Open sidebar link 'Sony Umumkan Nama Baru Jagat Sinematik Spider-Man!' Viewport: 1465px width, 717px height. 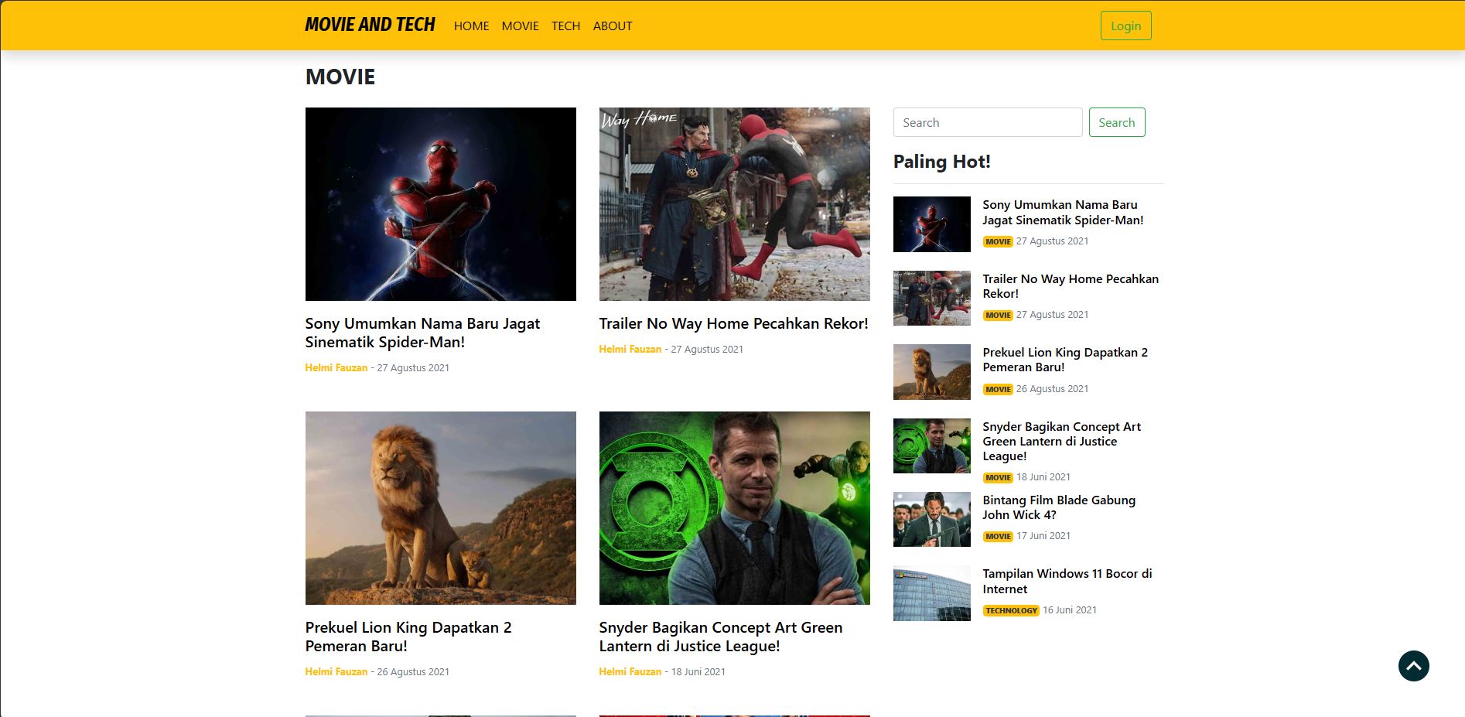click(1063, 212)
